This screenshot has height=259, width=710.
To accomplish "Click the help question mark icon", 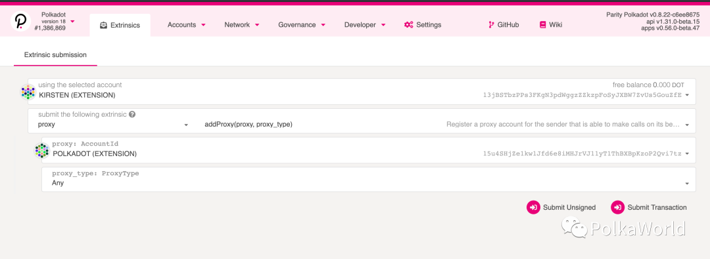I will (132, 115).
